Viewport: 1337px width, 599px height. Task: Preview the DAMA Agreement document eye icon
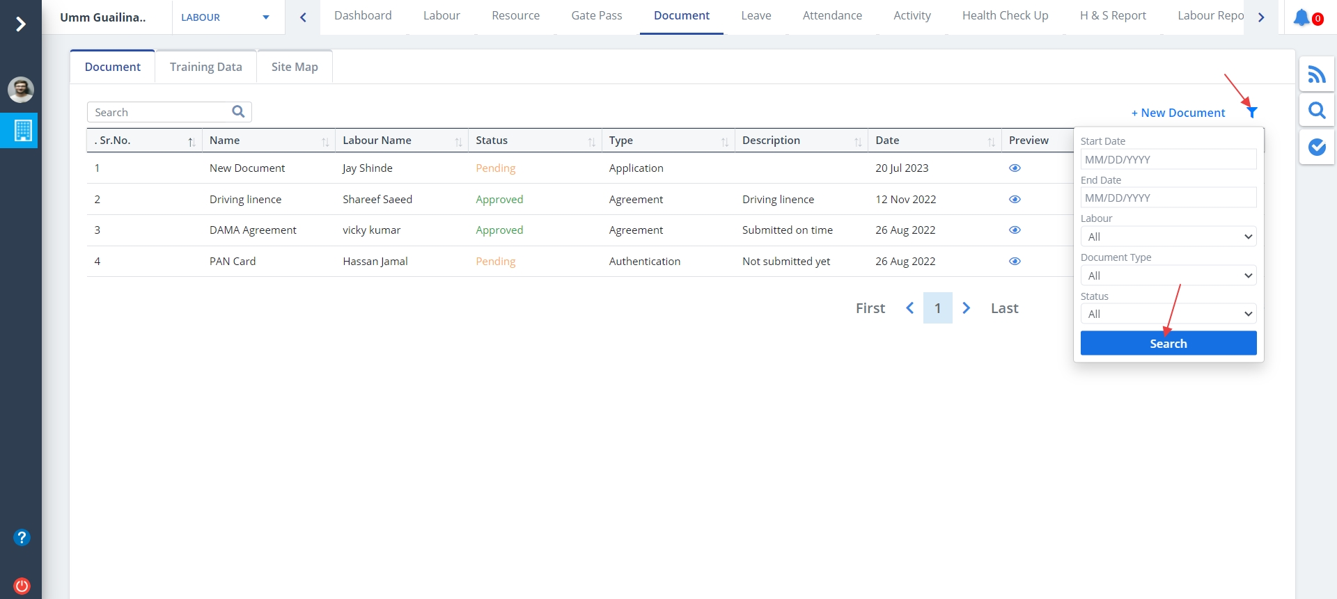tap(1015, 230)
